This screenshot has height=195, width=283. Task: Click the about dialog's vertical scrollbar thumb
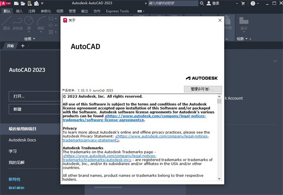(x=219, y=101)
